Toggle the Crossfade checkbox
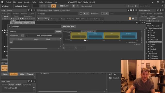This screenshot has height=93, width=165. tap(10, 36)
